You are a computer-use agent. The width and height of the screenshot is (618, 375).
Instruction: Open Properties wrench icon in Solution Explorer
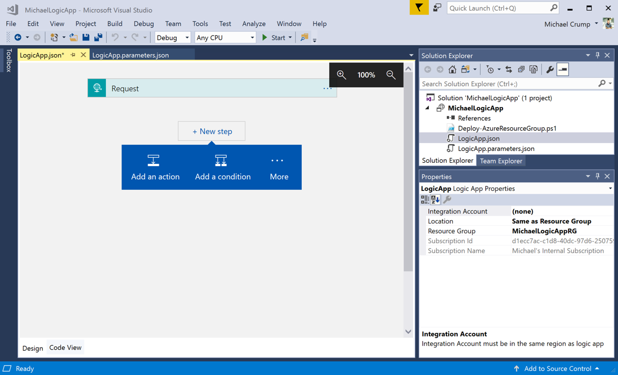click(x=549, y=70)
